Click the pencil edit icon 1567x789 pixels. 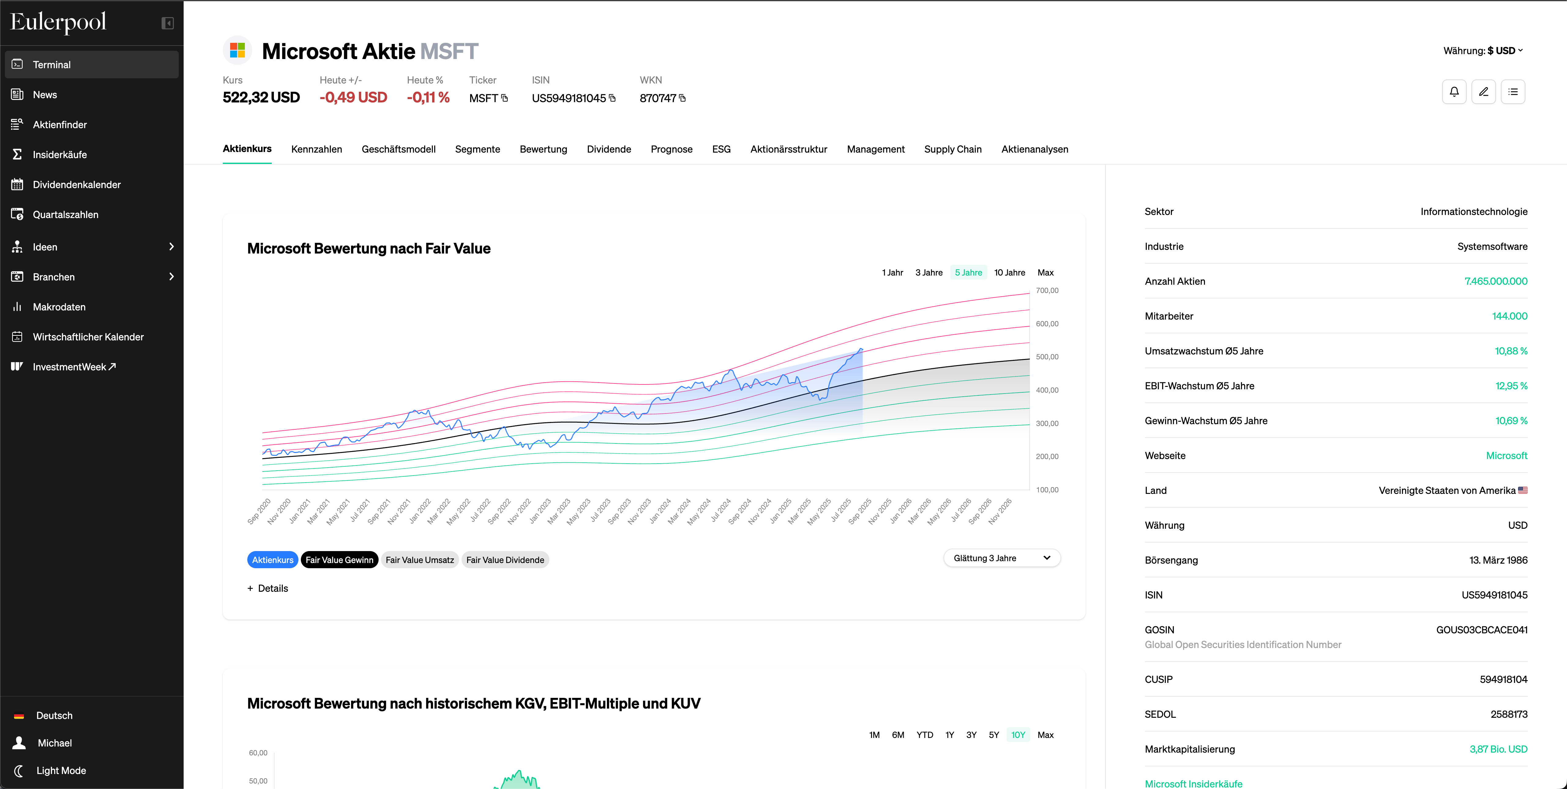click(1483, 92)
